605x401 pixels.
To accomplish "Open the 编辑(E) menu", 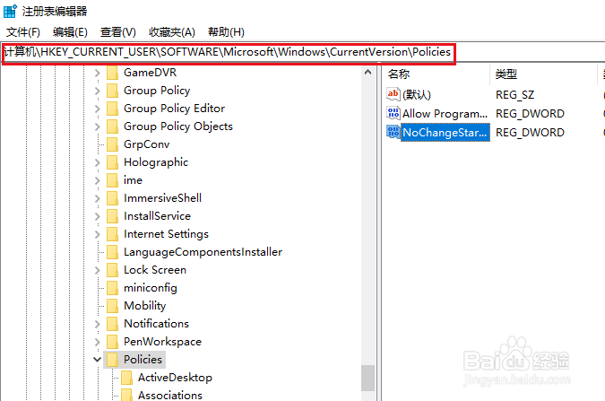I will (x=70, y=32).
